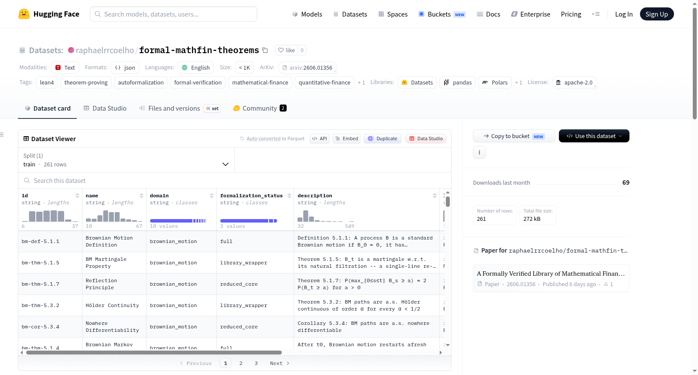The image size is (698, 375).
Task: Click the Hugging Face logo icon
Action: click(x=24, y=14)
